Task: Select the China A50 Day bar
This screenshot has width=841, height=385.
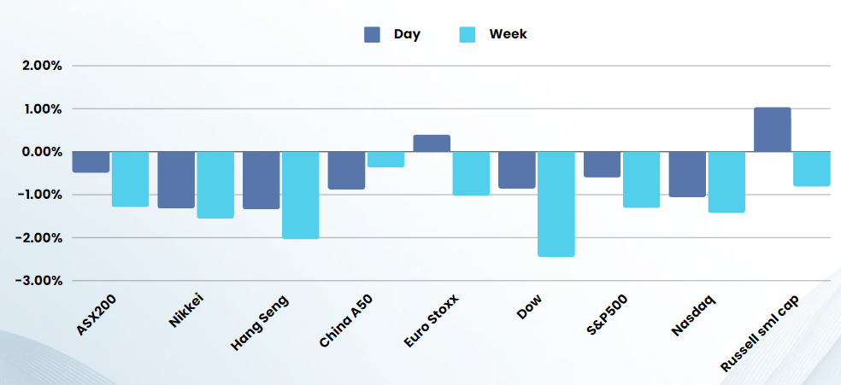Action: (x=346, y=170)
